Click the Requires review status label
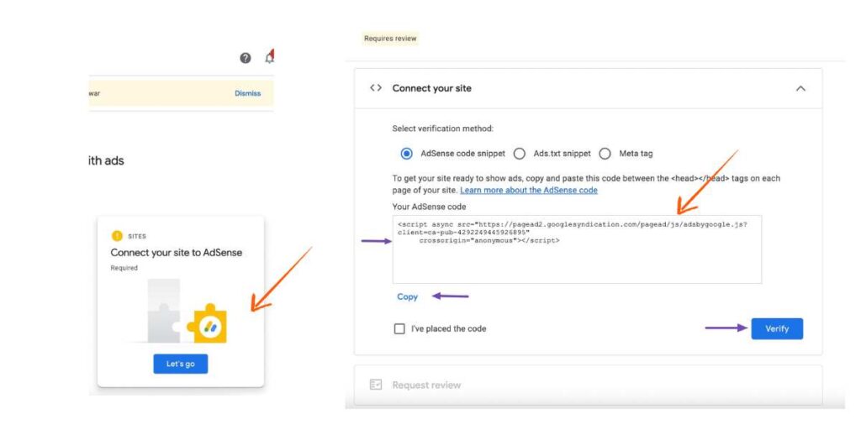Viewport: 861px width, 430px height. (390, 39)
